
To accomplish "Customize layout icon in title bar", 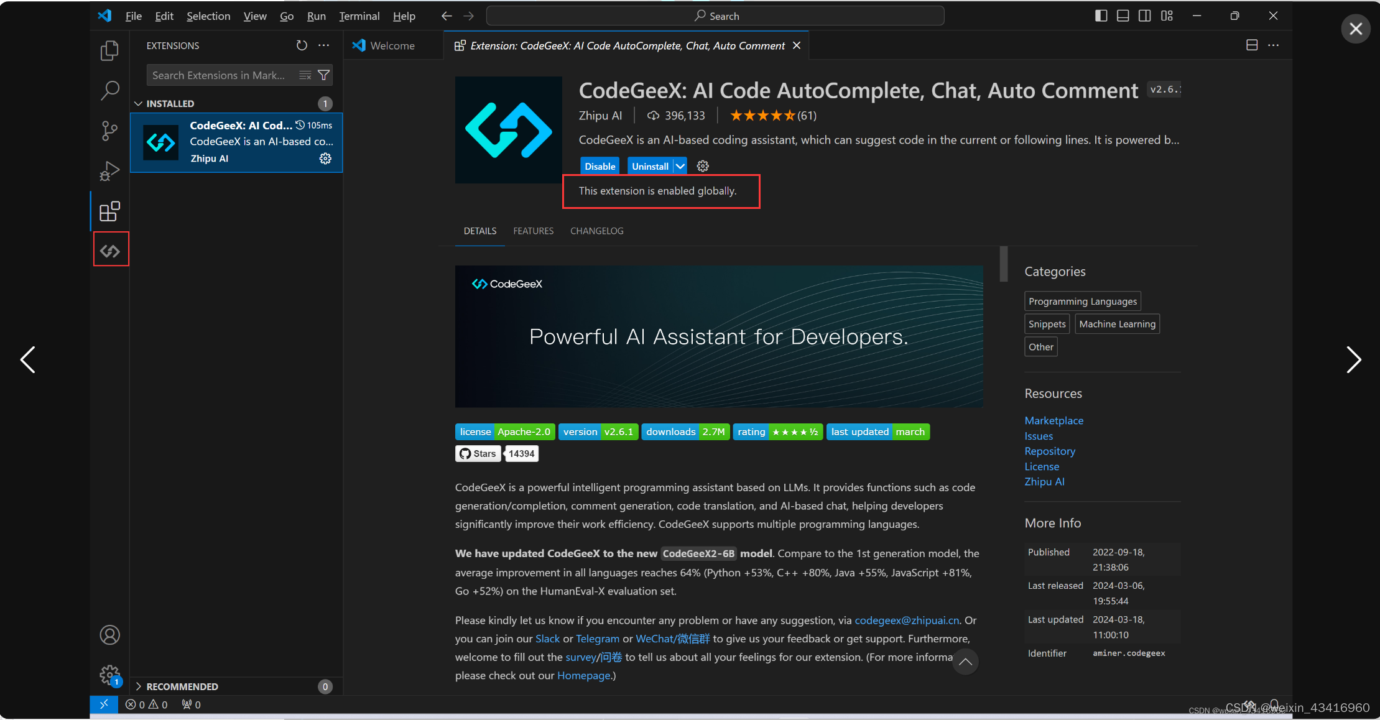I will pyautogui.click(x=1167, y=16).
